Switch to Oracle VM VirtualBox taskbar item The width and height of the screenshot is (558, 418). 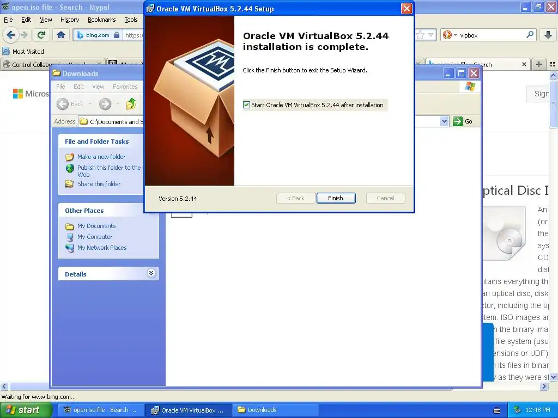[188, 410]
